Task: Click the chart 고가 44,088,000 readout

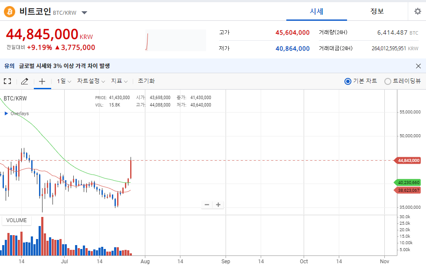Action: [x=153, y=105]
